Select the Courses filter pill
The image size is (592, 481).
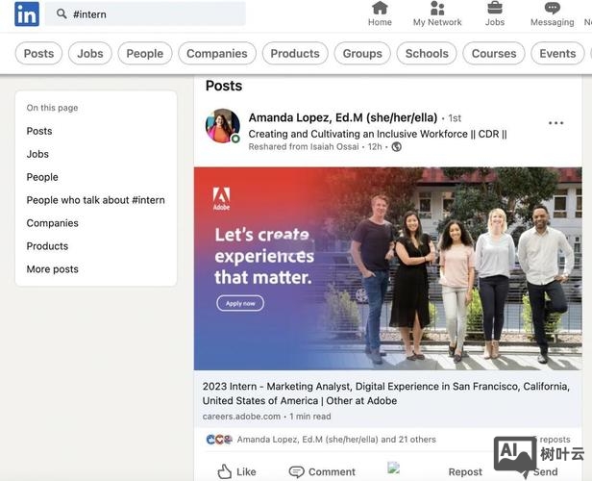(494, 53)
